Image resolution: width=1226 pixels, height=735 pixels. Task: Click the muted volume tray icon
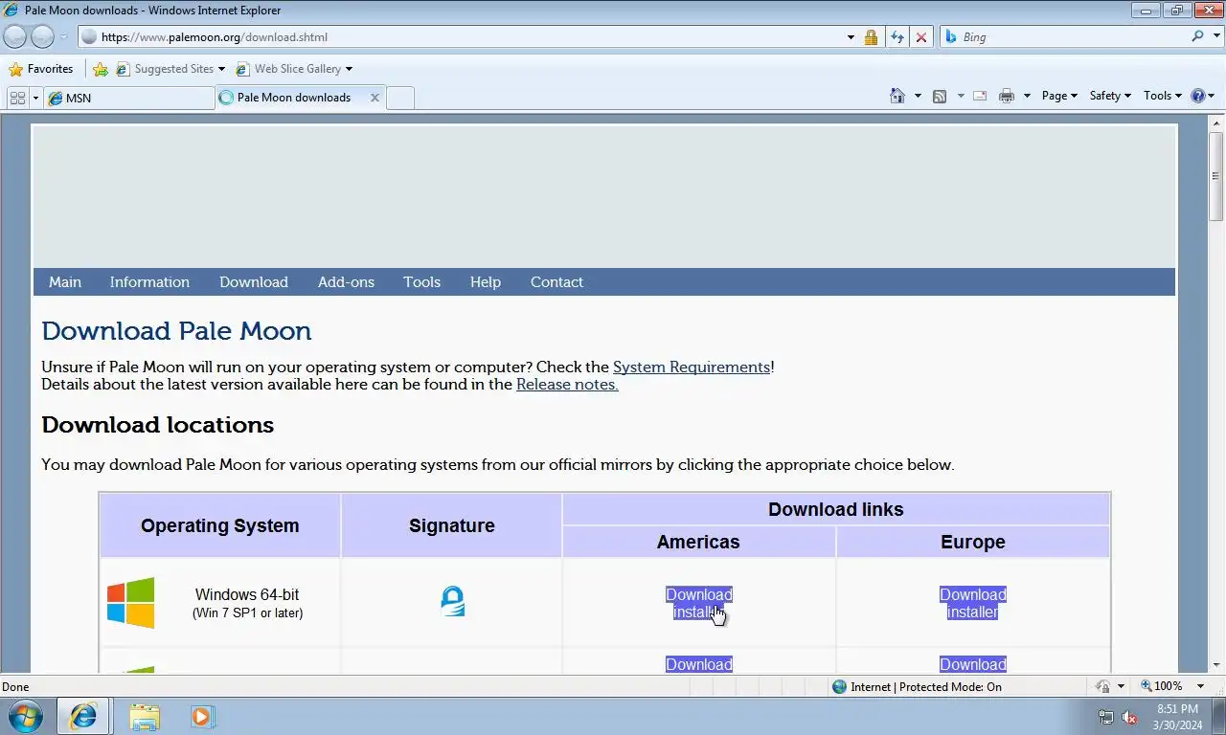click(1129, 717)
